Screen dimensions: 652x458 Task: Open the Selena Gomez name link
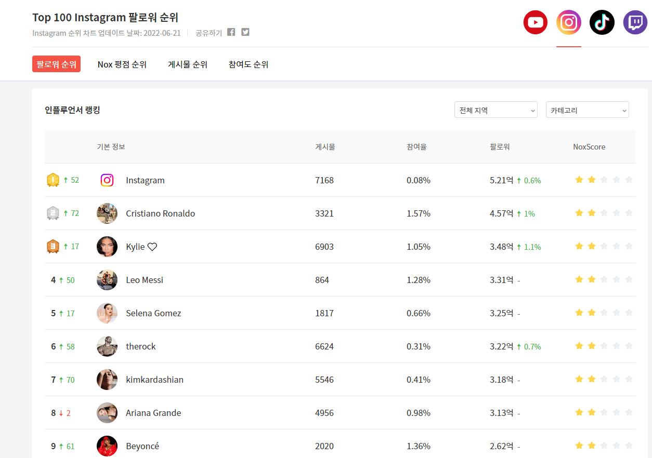153,313
